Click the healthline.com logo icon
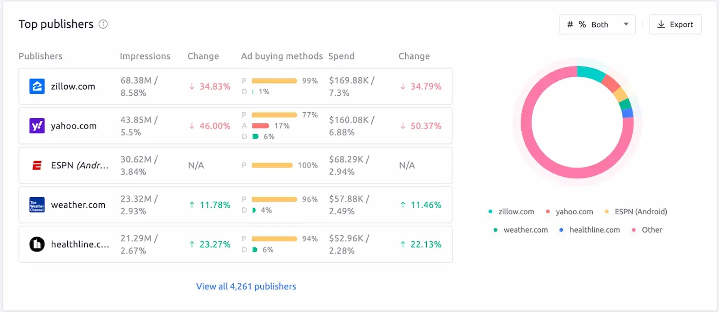Viewport: 719px width, 312px height. [36, 244]
